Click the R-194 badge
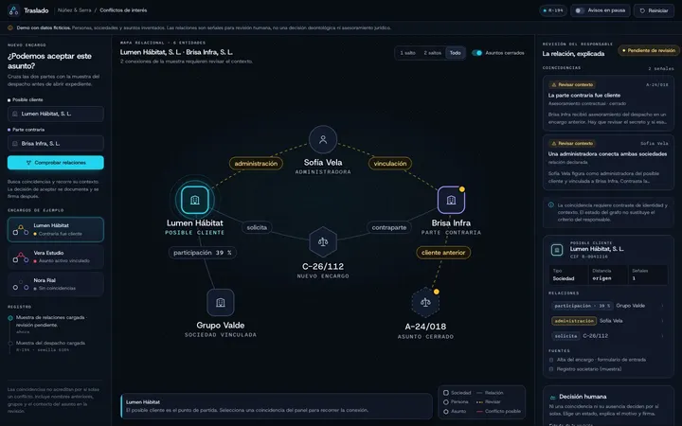This screenshot has height=426, width=682. (x=553, y=10)
